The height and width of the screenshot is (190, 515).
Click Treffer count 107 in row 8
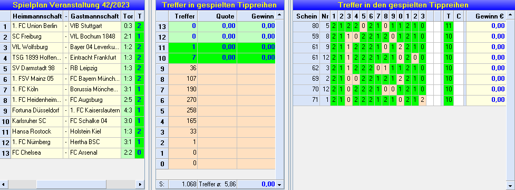pyautogui.click(x=183, y=79)
